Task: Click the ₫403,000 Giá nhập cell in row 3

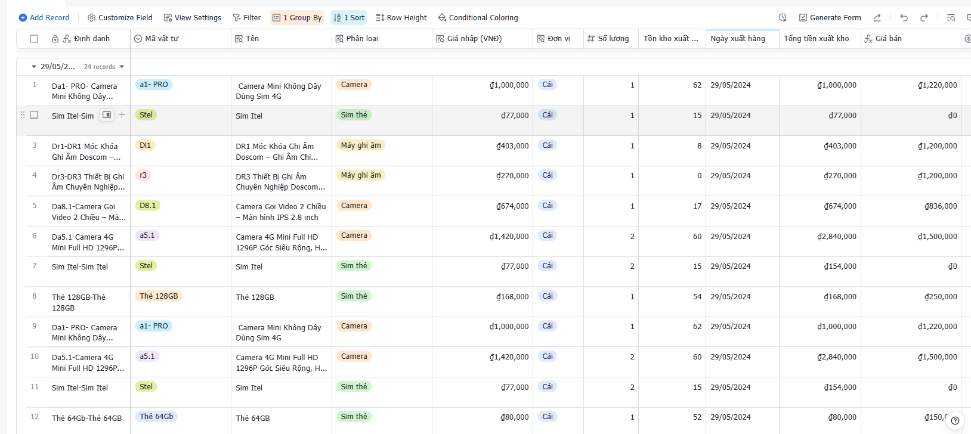Action: coord(483,151)
